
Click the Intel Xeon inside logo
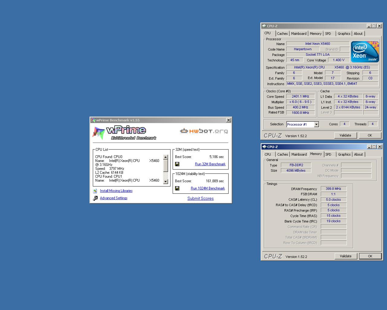(x=365, y=52)
